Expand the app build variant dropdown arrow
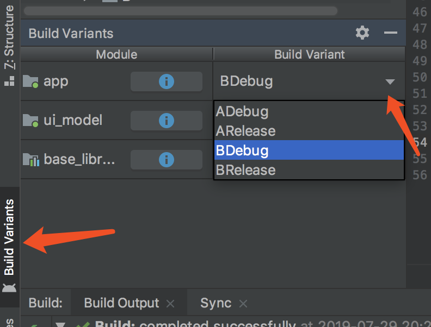 [390, 82]
